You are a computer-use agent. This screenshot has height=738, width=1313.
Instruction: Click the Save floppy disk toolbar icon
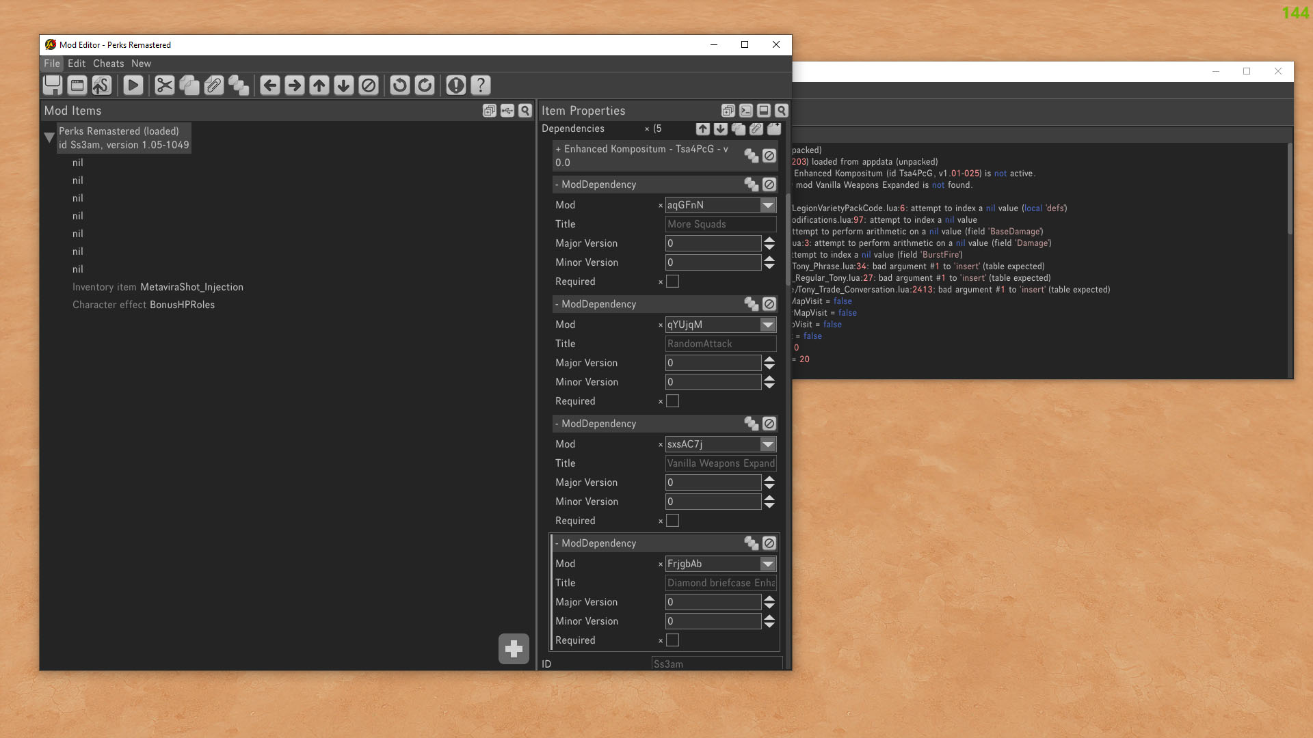(x=53, y=85)
